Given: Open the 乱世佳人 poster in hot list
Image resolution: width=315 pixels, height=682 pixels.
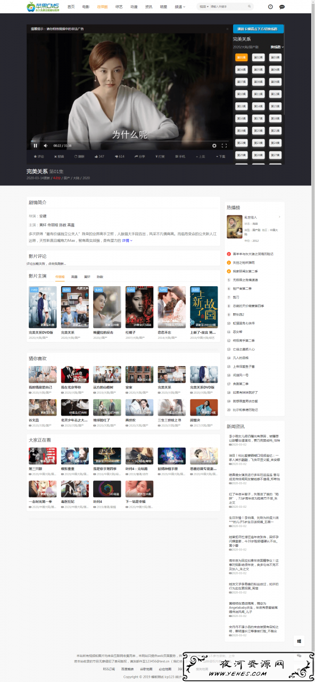Looking at the screenshot, I should (234, 226).
